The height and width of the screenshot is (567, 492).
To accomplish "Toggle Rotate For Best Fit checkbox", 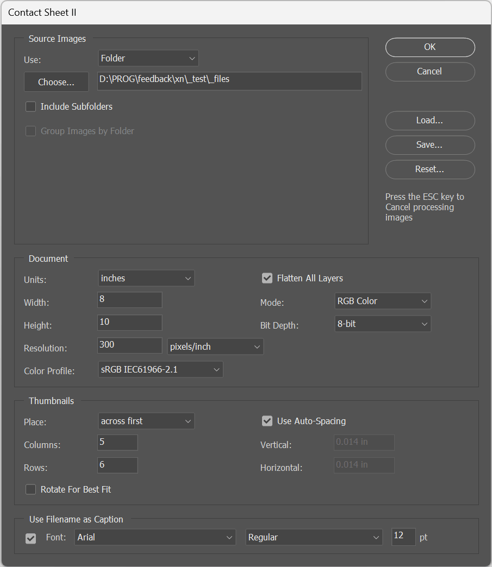I will point(31,489).
